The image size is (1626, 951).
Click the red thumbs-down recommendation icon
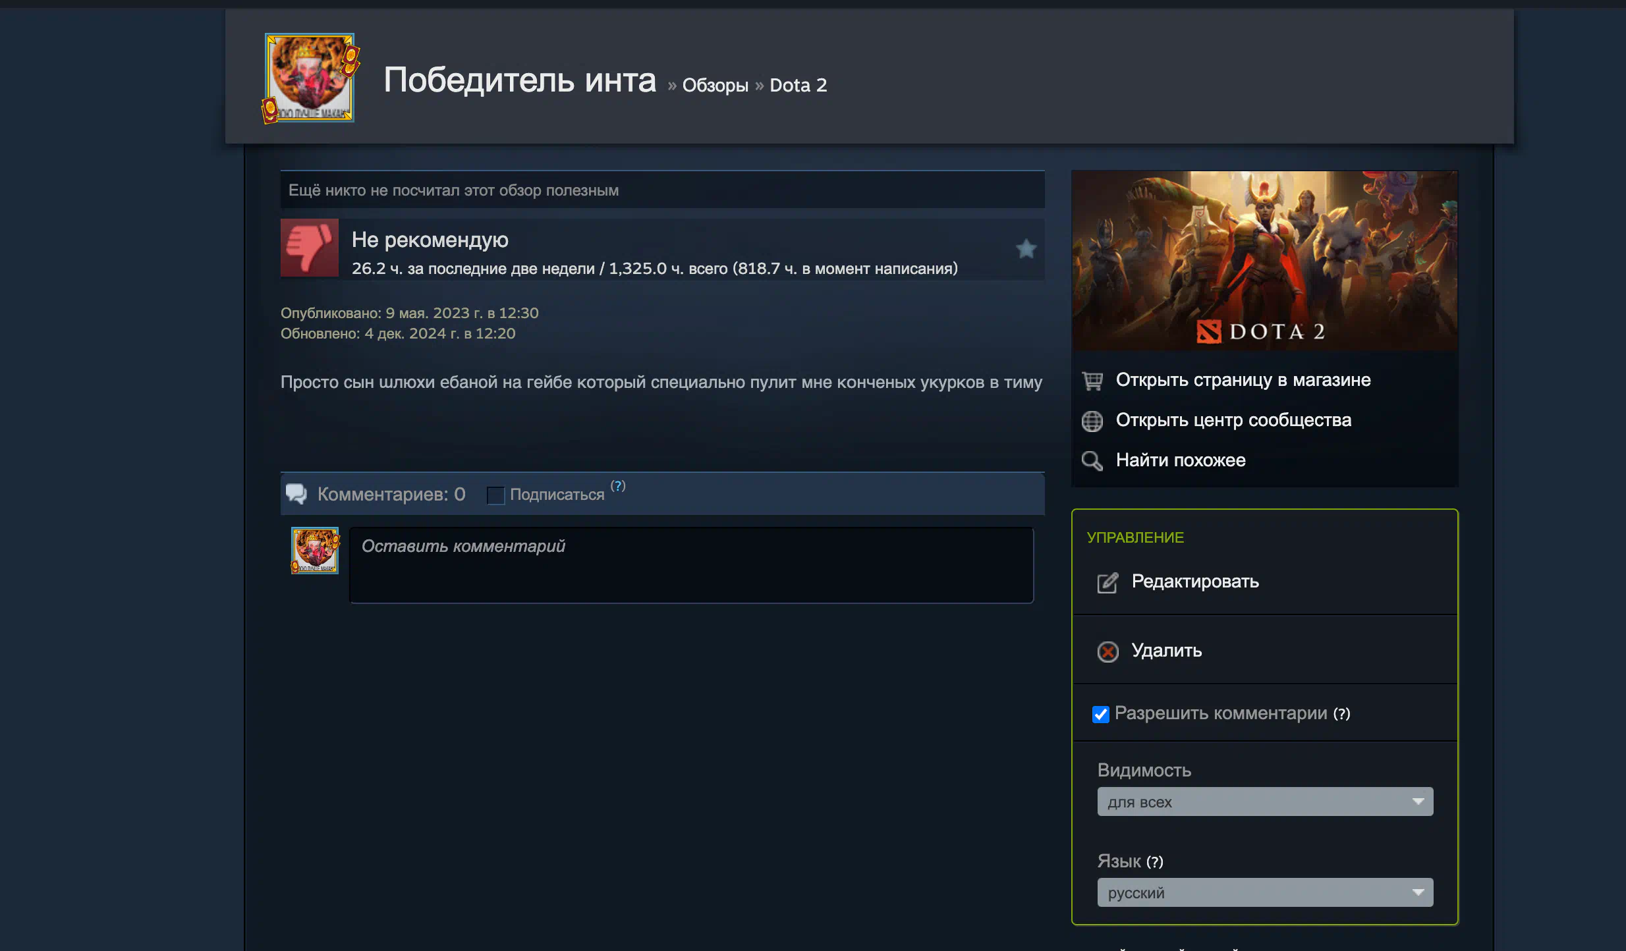(310, 248)
